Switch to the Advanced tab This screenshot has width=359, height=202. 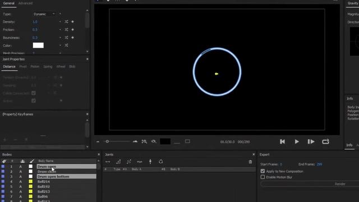point(25,3)
